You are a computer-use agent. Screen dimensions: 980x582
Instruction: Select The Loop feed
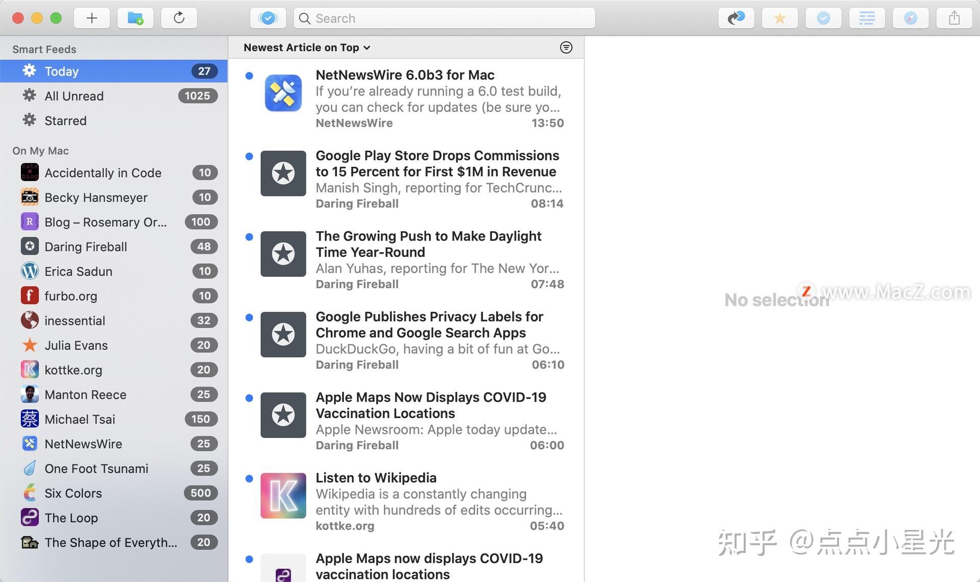pyautogui.click(x=114, y=518)
